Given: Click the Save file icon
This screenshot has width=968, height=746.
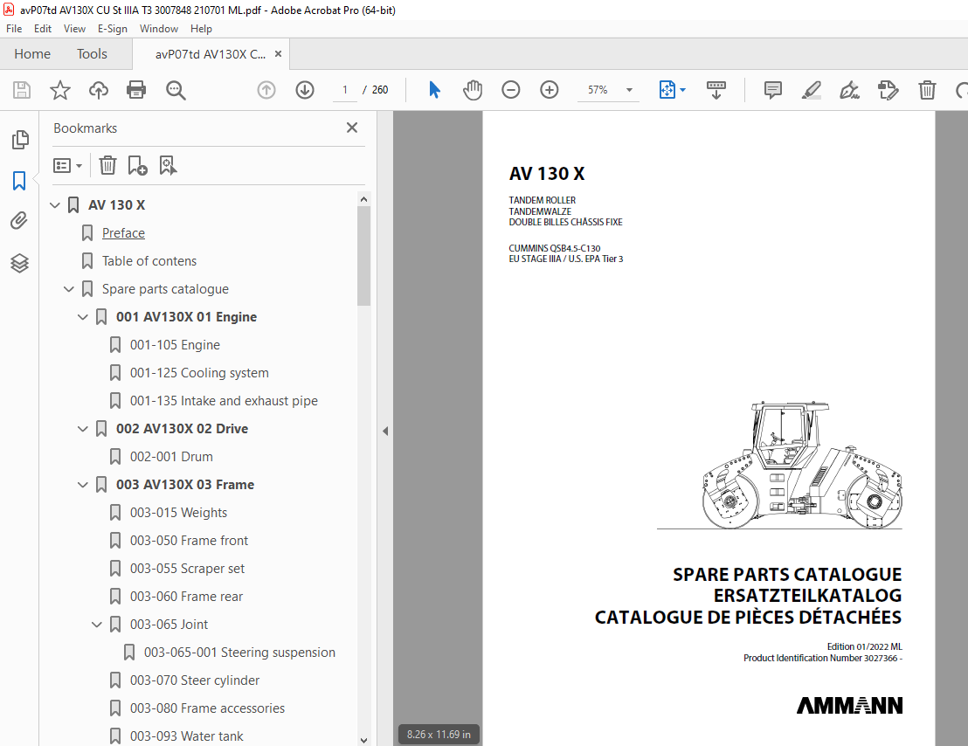Looking at the screenshot, I should (22, 90).
